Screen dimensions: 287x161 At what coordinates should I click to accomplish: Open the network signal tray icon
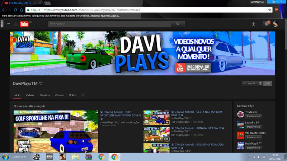point(254,157)
